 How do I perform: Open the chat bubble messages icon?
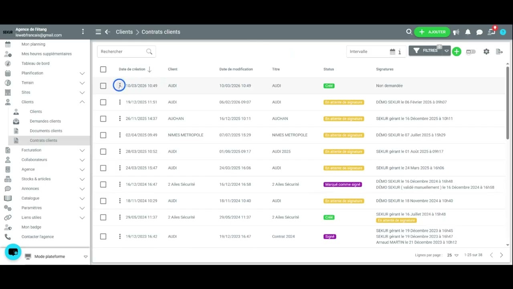click(479, 32)
